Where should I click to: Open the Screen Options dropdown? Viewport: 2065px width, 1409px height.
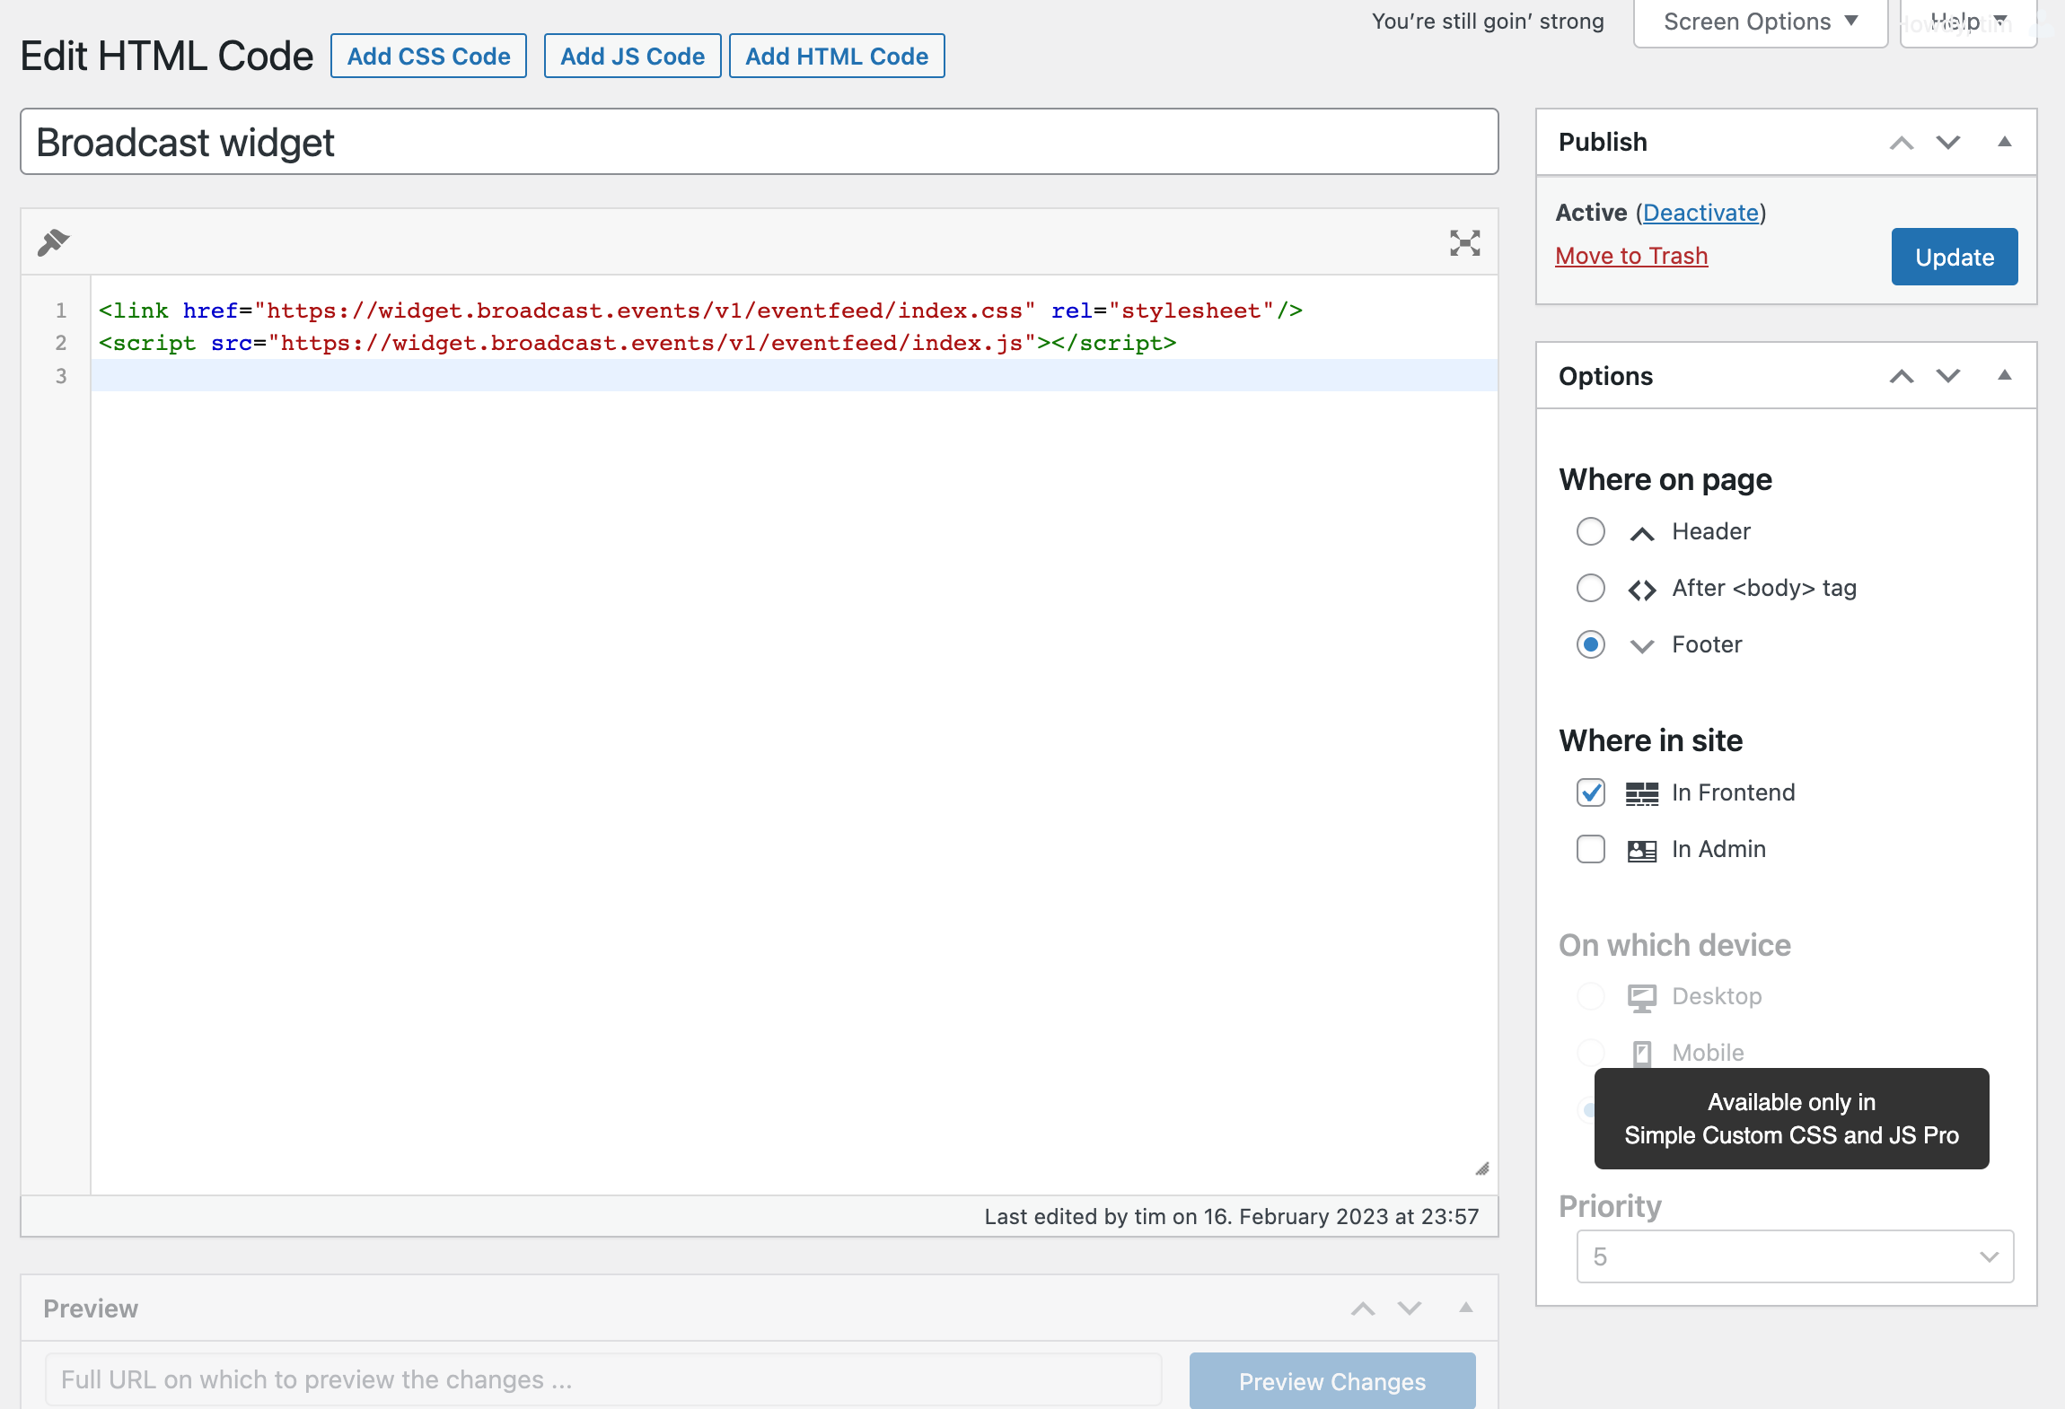[1760, 22]
